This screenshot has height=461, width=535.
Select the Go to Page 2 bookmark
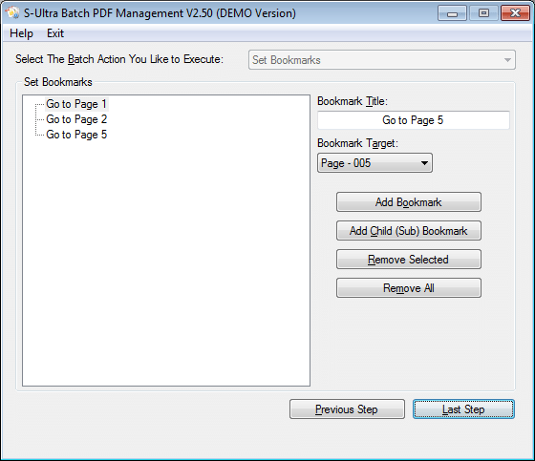[x=76, y=119]
